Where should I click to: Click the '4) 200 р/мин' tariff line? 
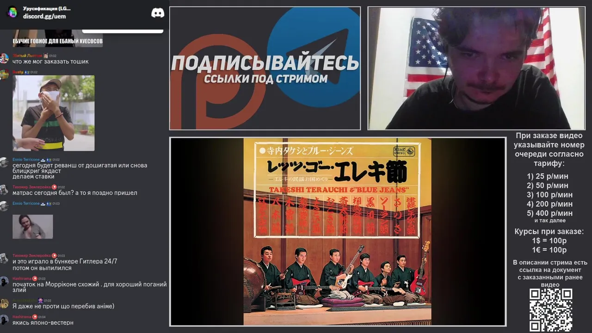(x=549, y=204)
